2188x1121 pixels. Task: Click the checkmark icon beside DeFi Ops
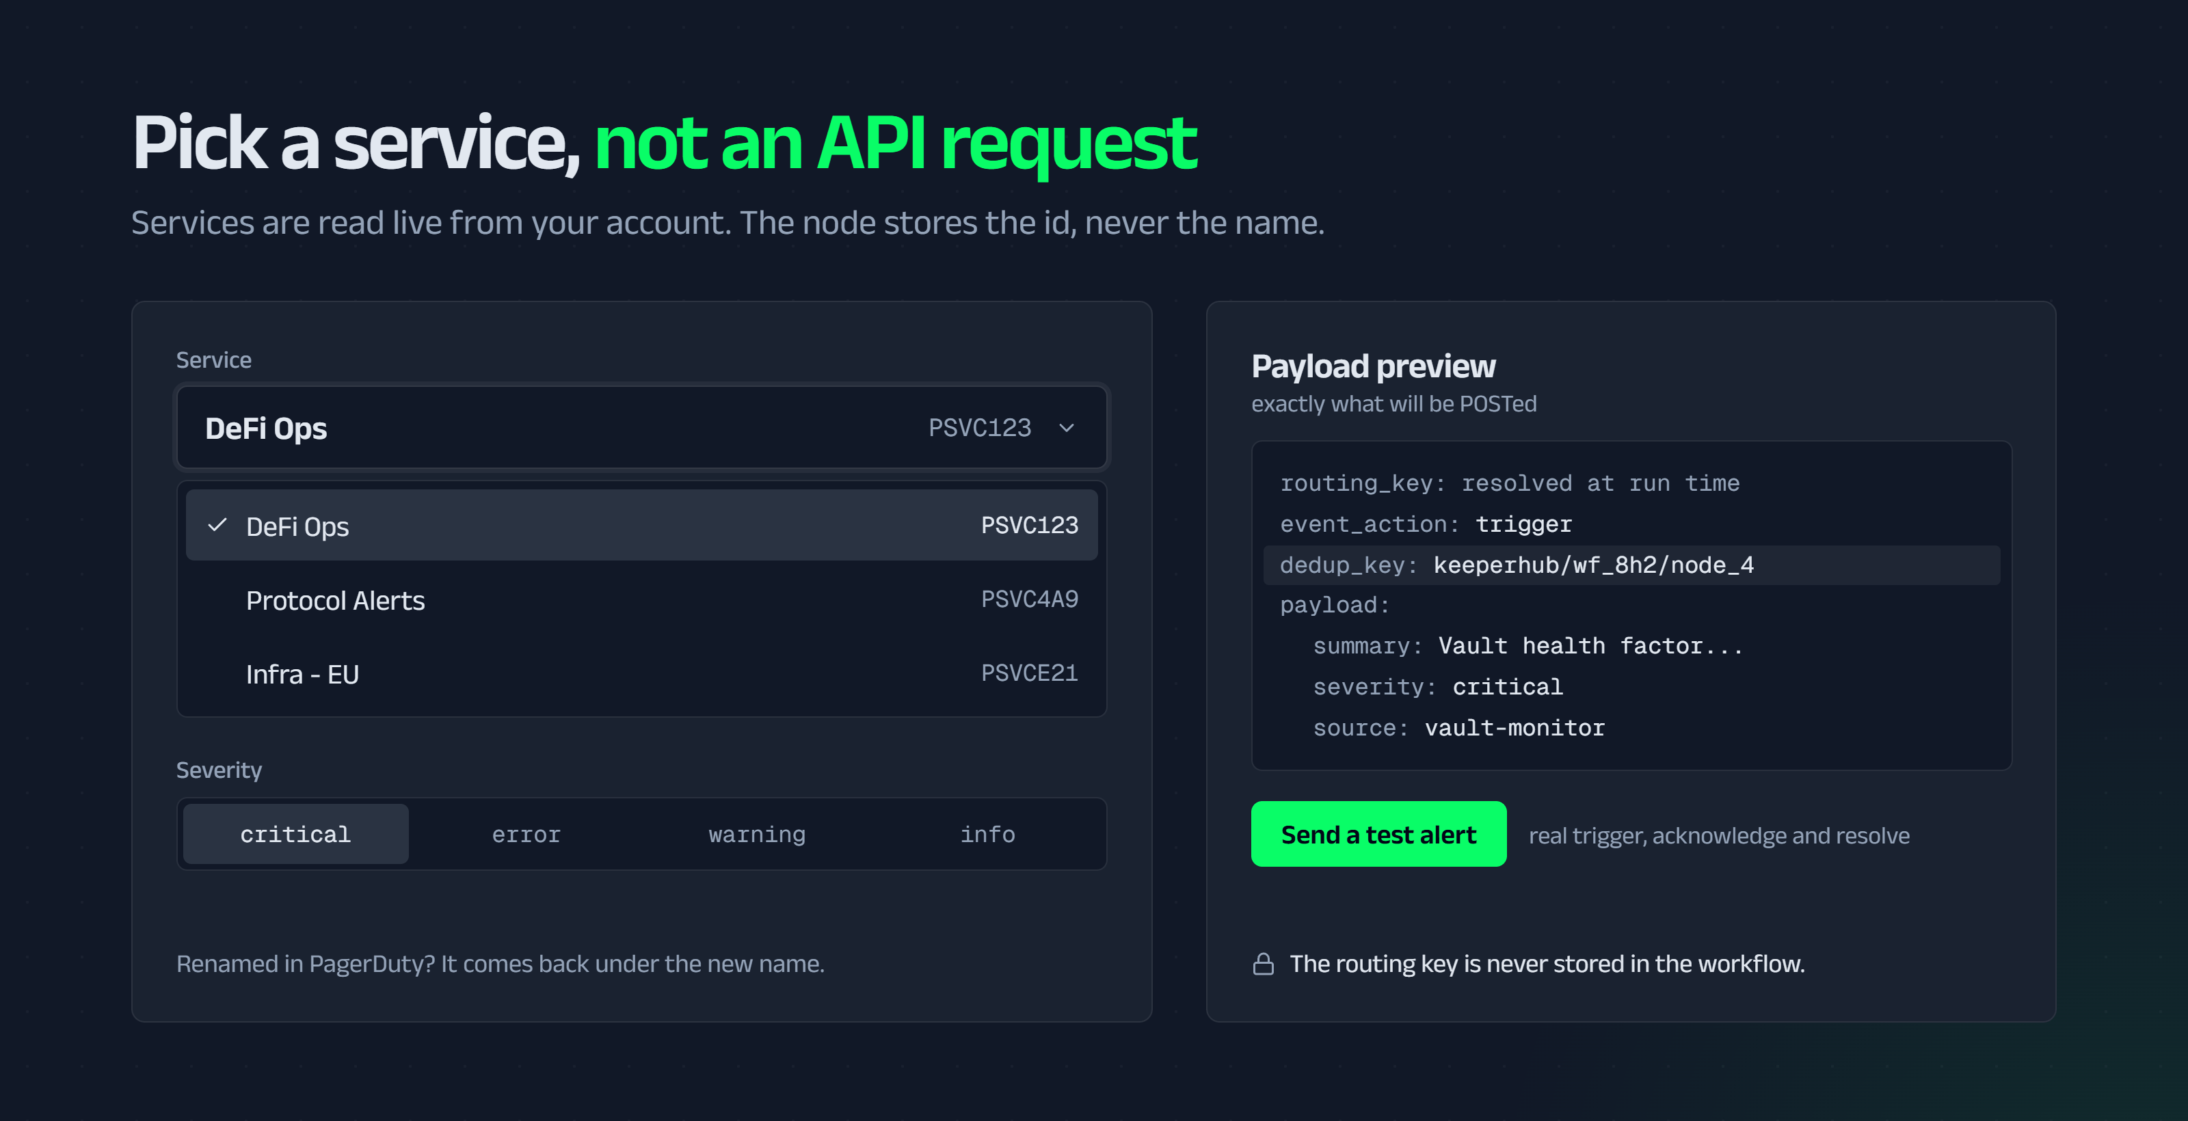[217, 525]
